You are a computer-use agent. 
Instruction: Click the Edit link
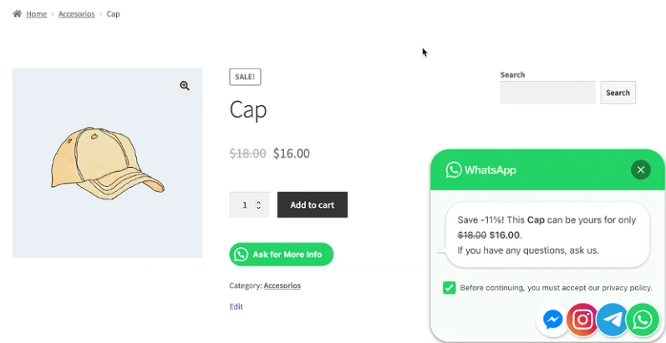click(236, 306)
